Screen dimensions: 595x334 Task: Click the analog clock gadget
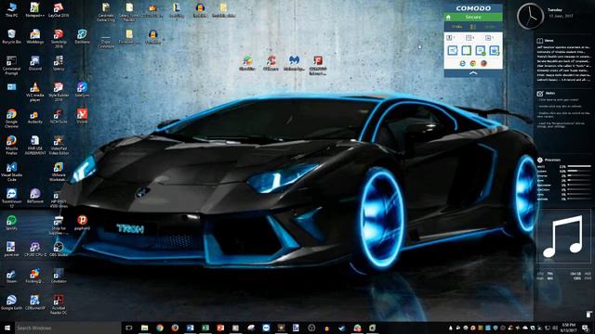click(530, 16)
